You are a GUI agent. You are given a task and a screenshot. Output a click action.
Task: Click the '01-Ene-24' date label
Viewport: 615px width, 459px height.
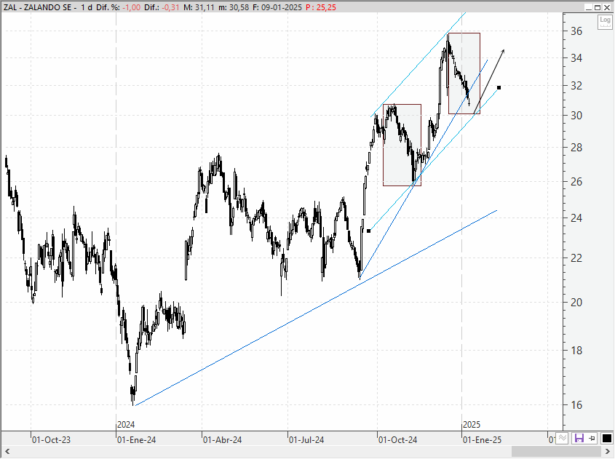point(137,440)
